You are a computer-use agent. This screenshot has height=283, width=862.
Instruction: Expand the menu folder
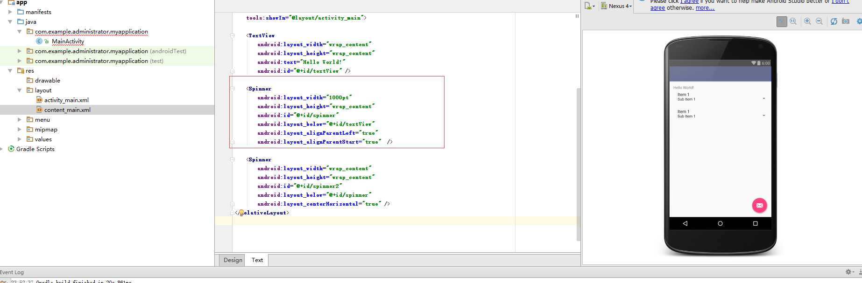point(20,120)
